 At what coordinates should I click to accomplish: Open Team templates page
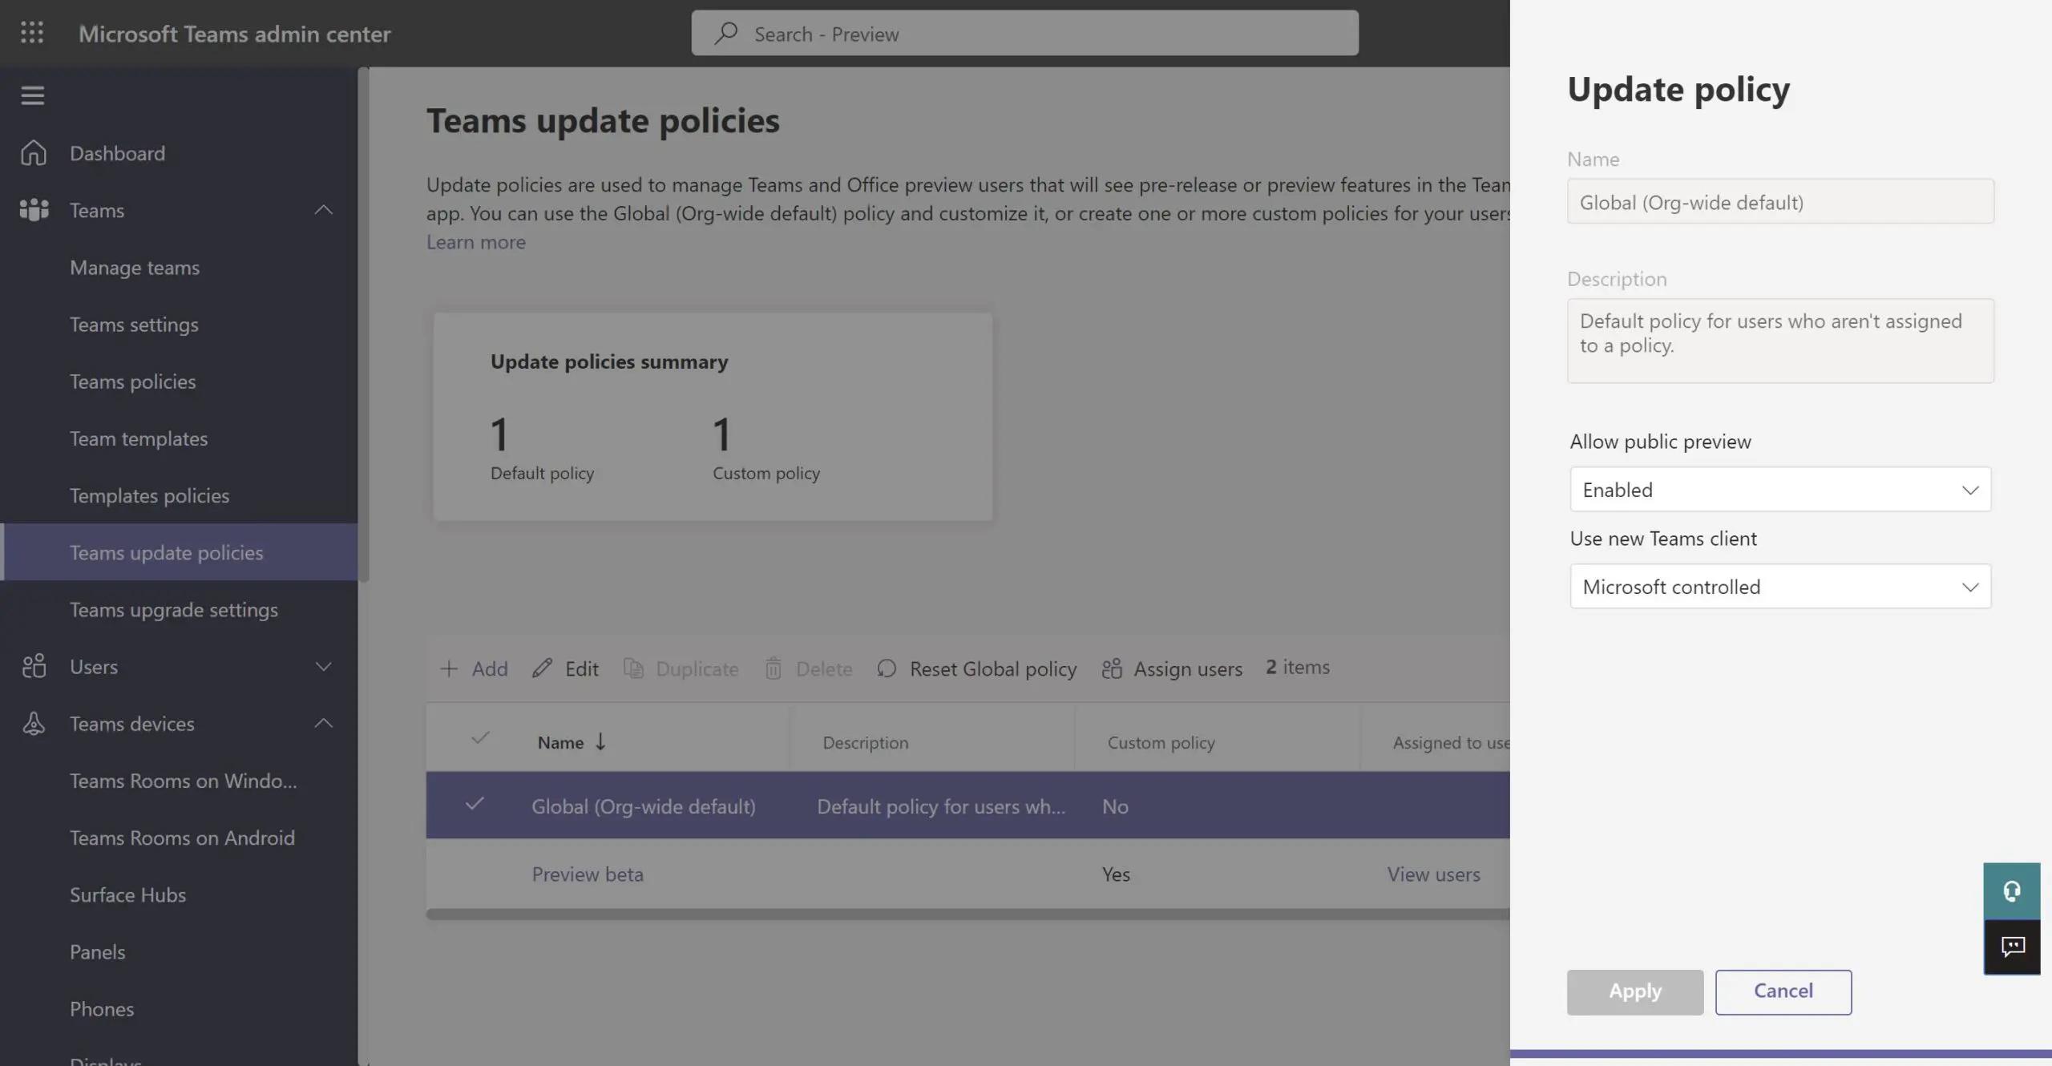139,438
